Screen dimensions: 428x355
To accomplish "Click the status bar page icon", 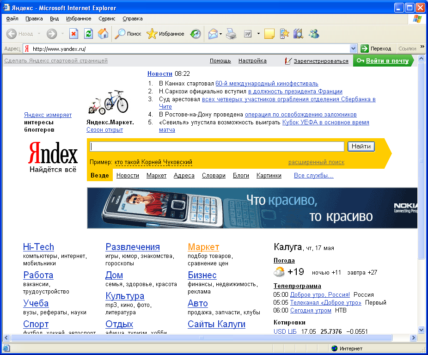I will tap(6, 348).
